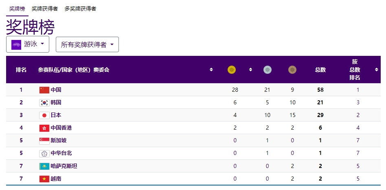Image resolution: width=386 pixels, height=190 pixels.
Task: Open the 中国 team link
Action: click(x=56, y=90)
